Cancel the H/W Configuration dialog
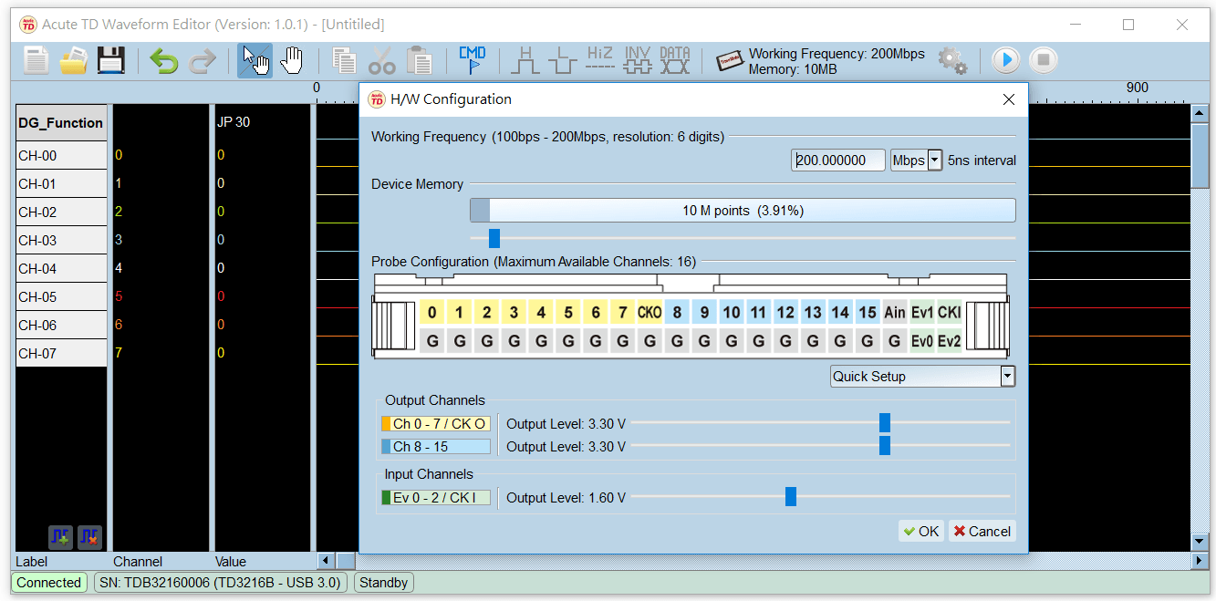1216x601 pixels. [x=982, y=531]
